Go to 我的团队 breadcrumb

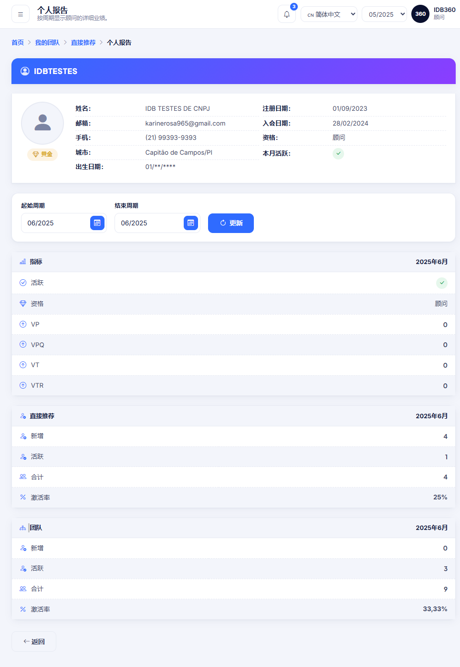(x=47, y=42)
